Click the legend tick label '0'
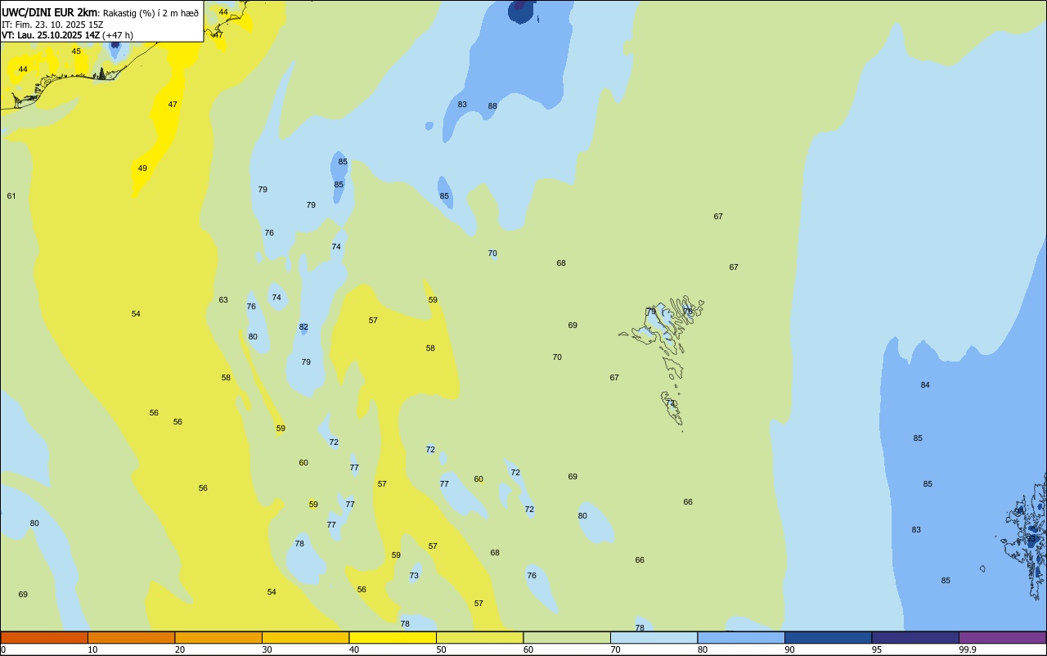This screenshot has height=656, width=1047. tap(3, 649)
